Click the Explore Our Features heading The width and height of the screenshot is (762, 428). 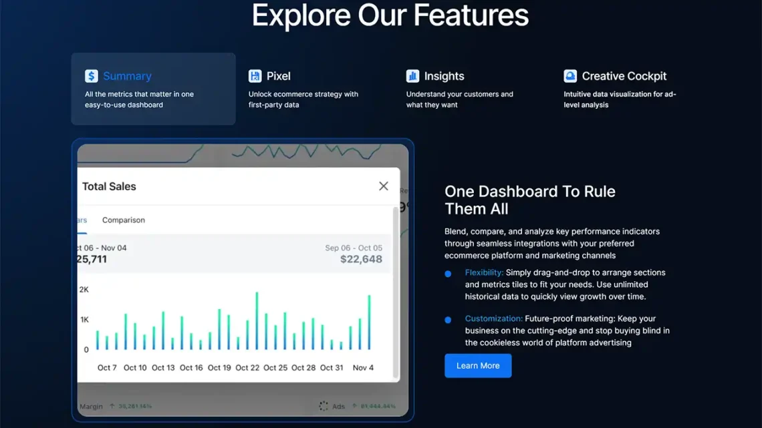click(390, 15)
